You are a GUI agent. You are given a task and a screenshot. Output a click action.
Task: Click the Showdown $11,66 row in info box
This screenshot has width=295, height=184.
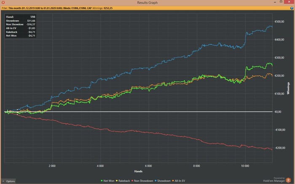pos(21,21)
